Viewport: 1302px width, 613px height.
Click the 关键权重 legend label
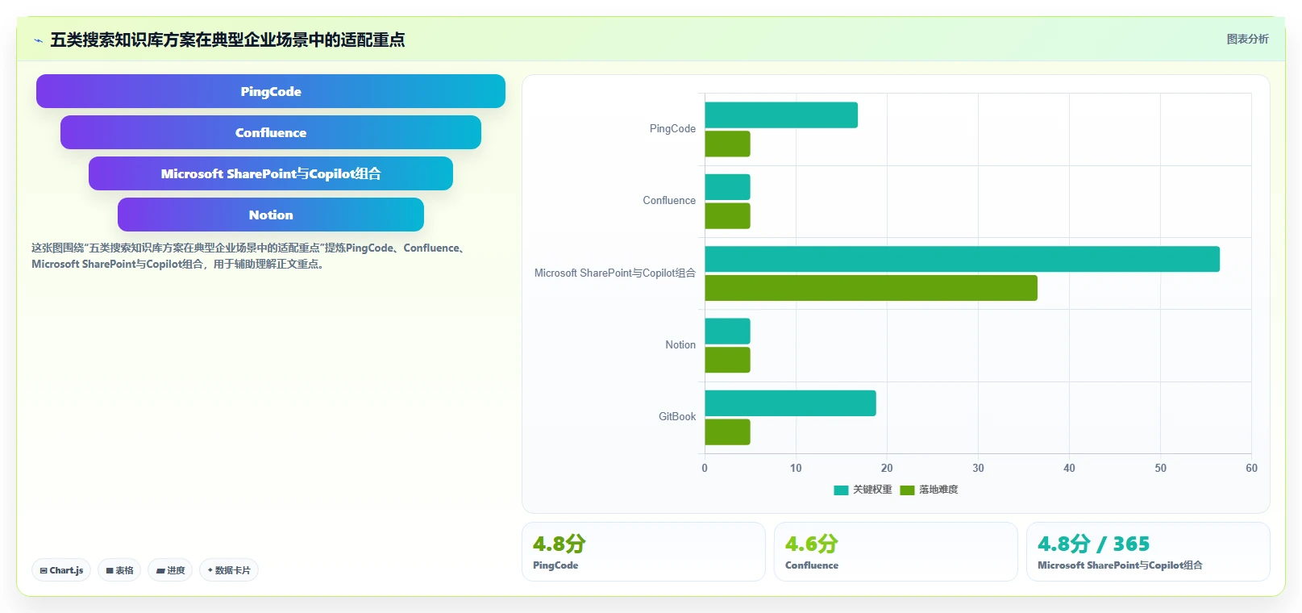872,490
